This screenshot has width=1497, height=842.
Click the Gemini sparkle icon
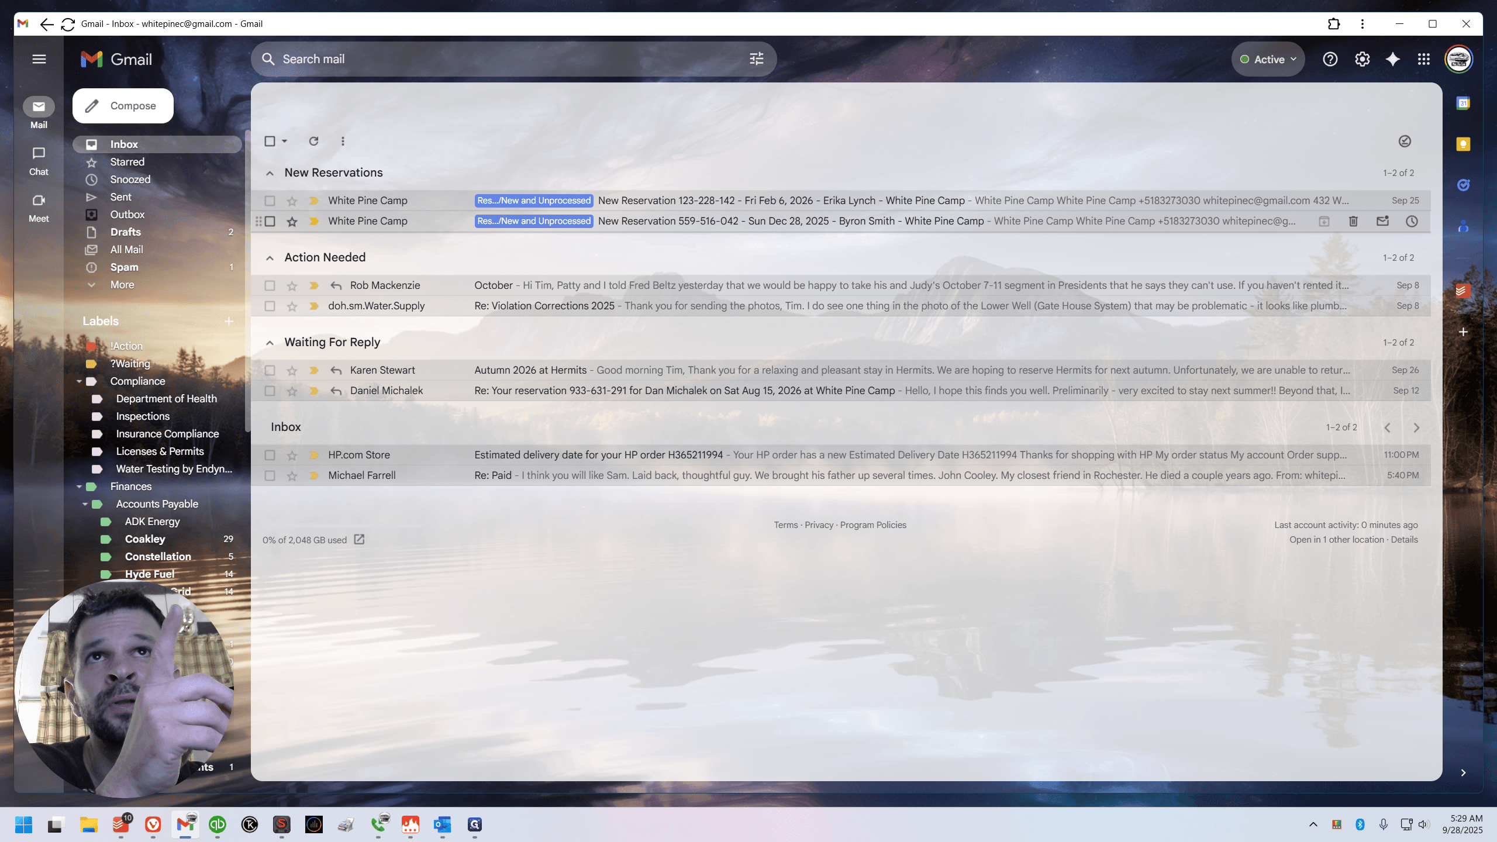point(1393,59)
